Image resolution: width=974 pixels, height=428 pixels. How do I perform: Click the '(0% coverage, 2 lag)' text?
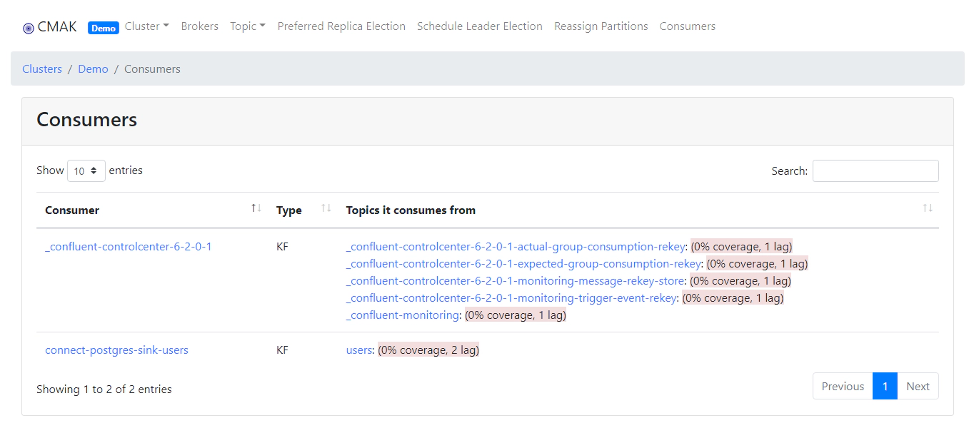point(428,350)
